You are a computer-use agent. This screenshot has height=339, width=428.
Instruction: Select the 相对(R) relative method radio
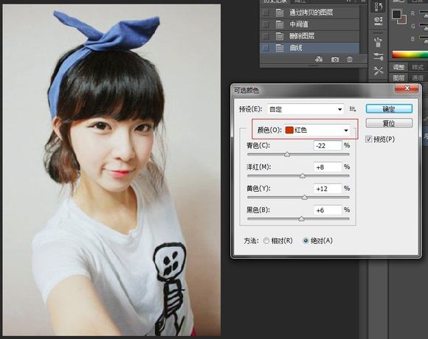coord(266,241)
